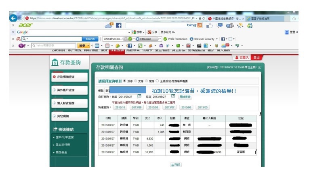Select the 定存 radio option

(146, 80)
